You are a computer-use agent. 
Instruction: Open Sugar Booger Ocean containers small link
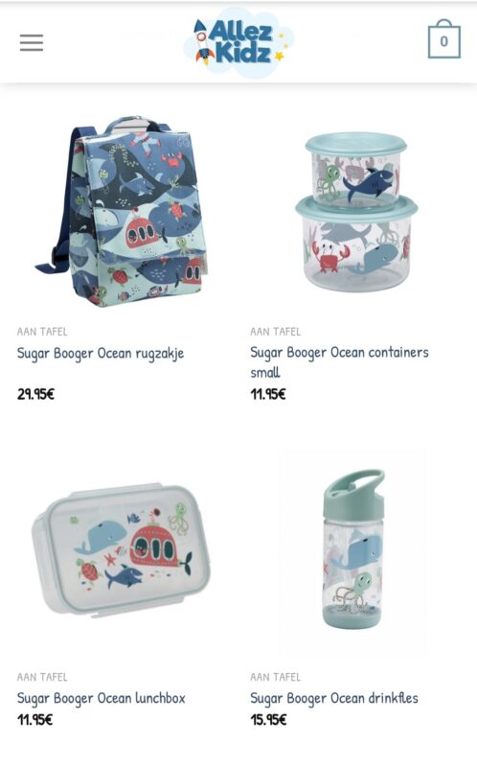coord(339,362)
